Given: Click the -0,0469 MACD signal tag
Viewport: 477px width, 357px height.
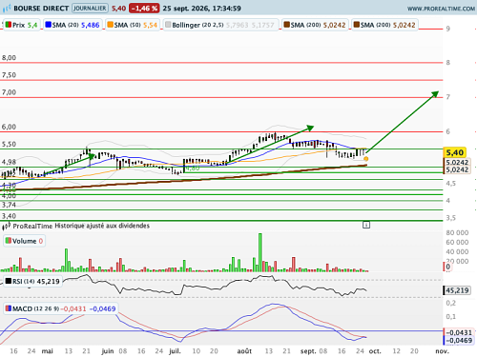Looking at the screenshot, I should pyautogui.click(x=458, y=341).
